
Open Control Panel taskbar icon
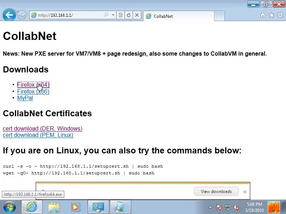coord(98,207)
